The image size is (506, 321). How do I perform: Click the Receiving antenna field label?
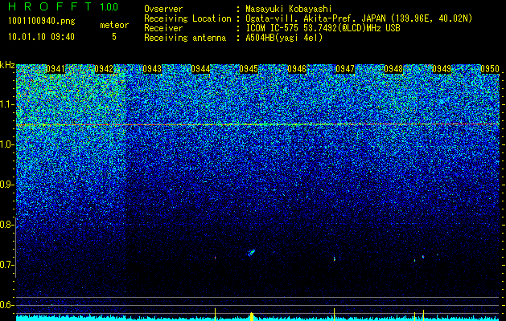[x=185, y=38]
